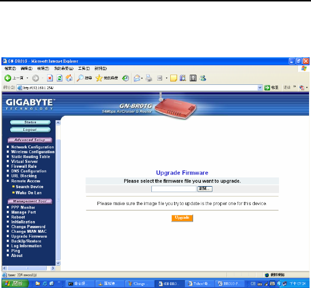Go to Home page icon
311x288 pixels.
pos(69,78)
